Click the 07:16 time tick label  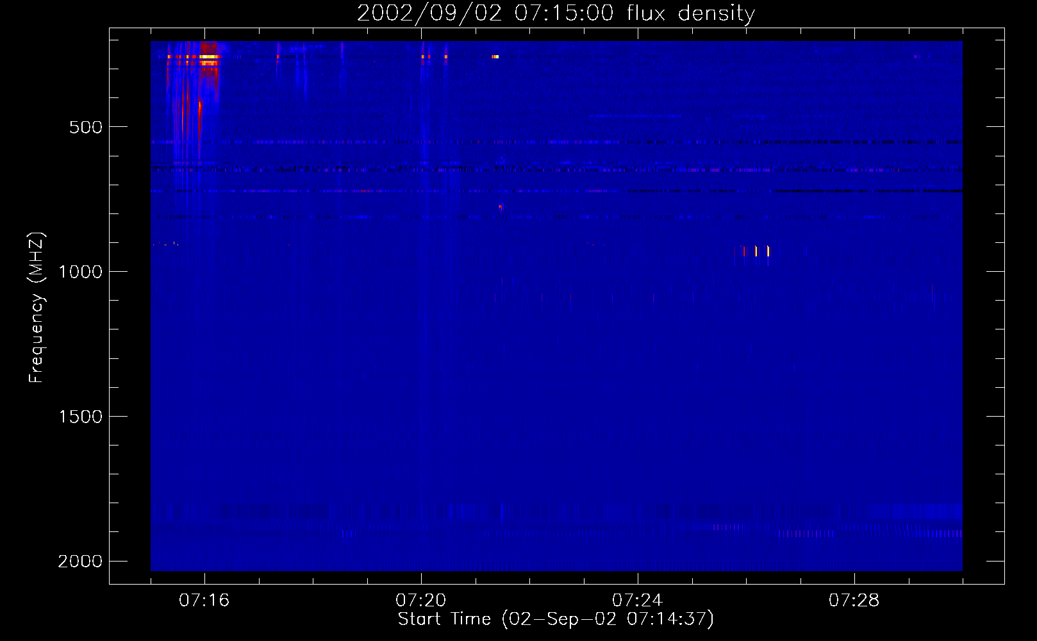tap(204, 601)
